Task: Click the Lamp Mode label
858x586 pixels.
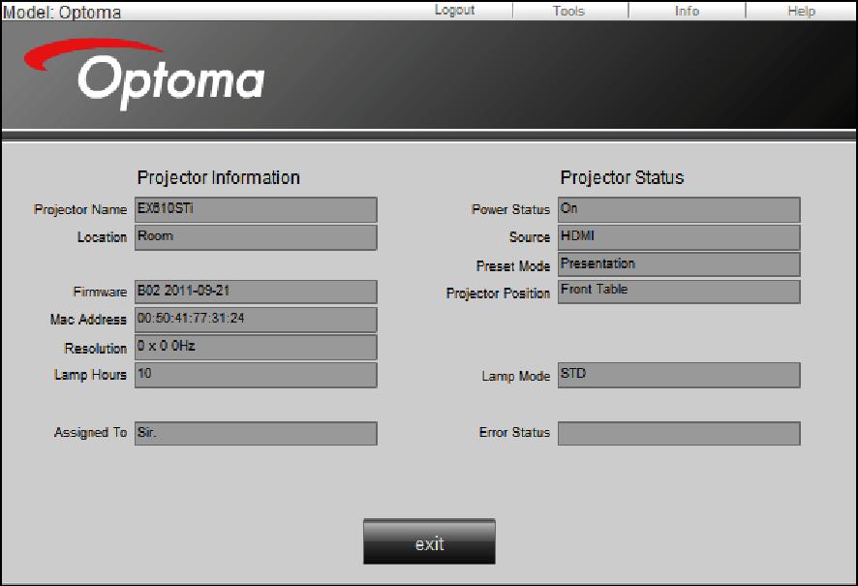Action: point(515,377)
